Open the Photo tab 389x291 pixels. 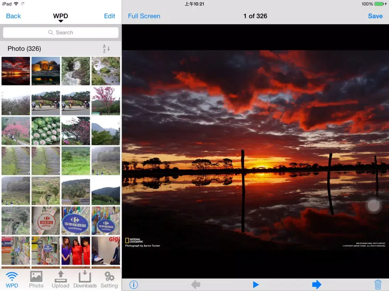36,280
